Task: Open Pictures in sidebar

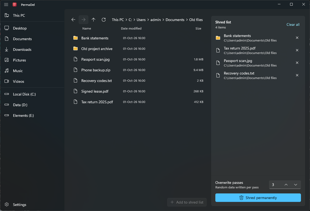Action: [x=32, y=60]
